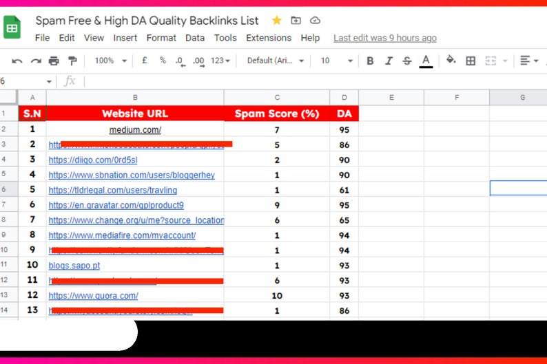Open the borders tool
The height and width of the screenshot is (364, 547).
471,61
